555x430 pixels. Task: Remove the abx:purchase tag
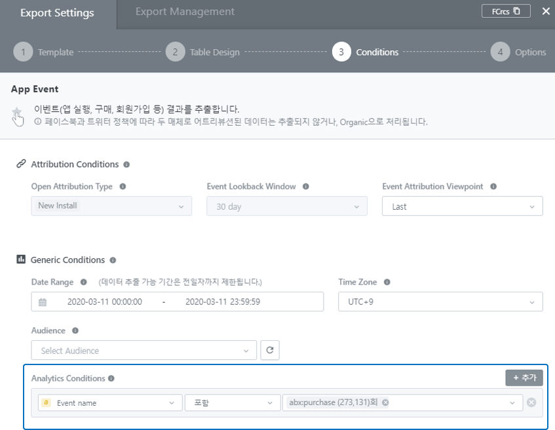pos(385,402)
